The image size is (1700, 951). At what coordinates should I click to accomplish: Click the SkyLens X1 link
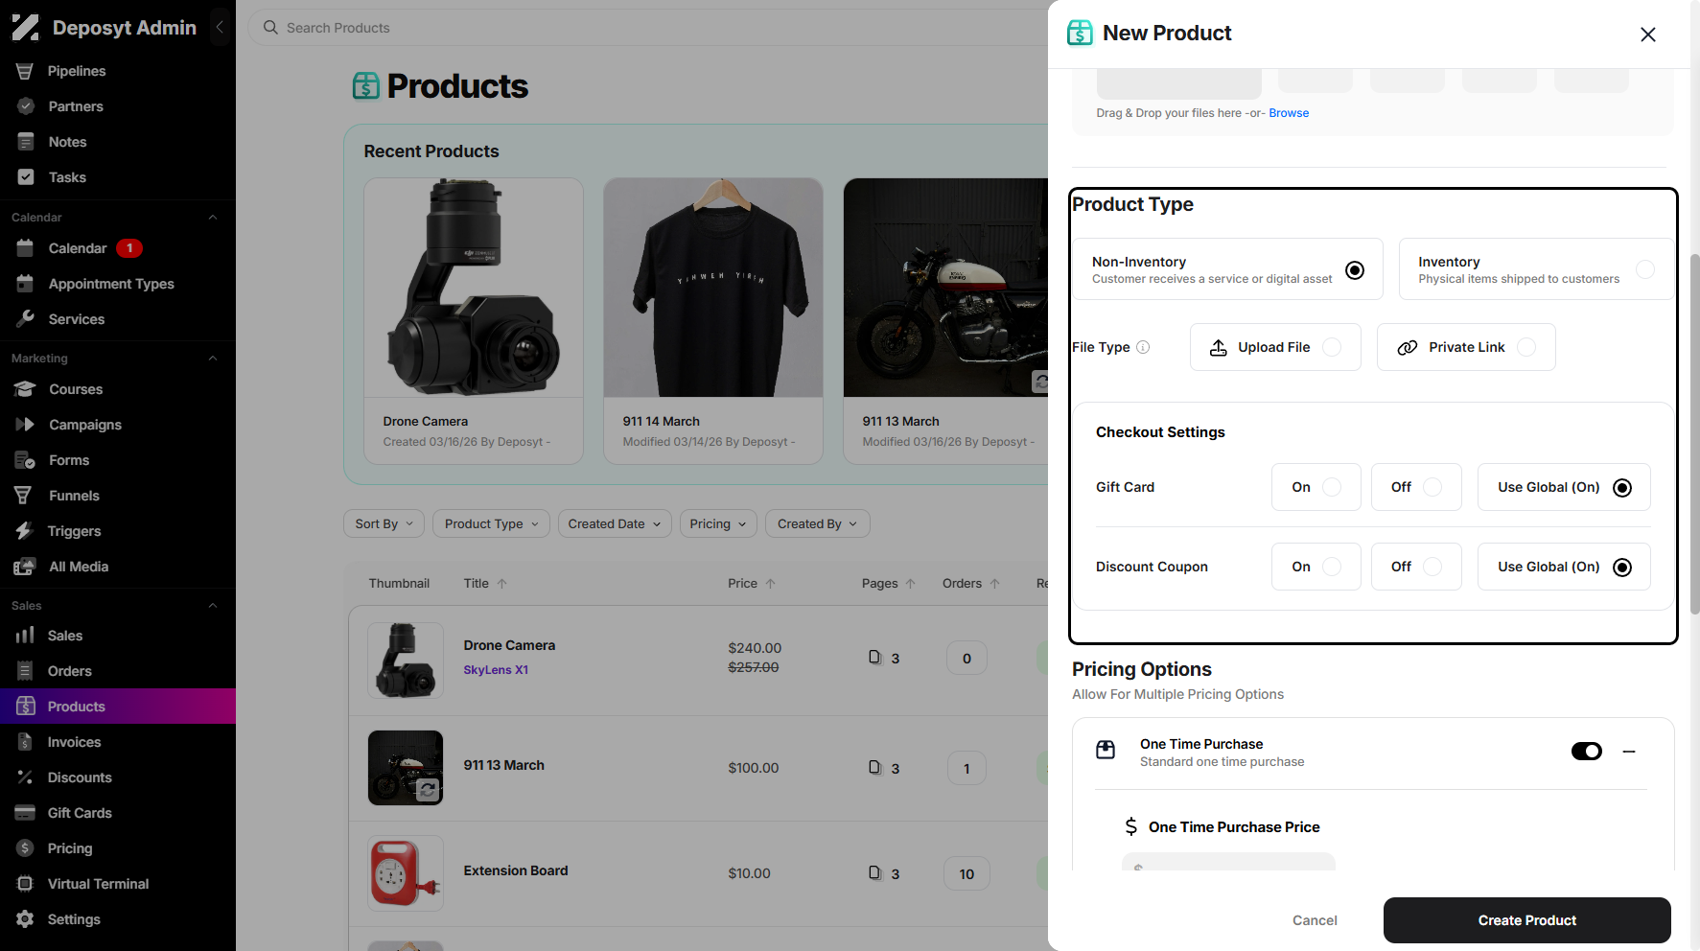coord(496,670)
